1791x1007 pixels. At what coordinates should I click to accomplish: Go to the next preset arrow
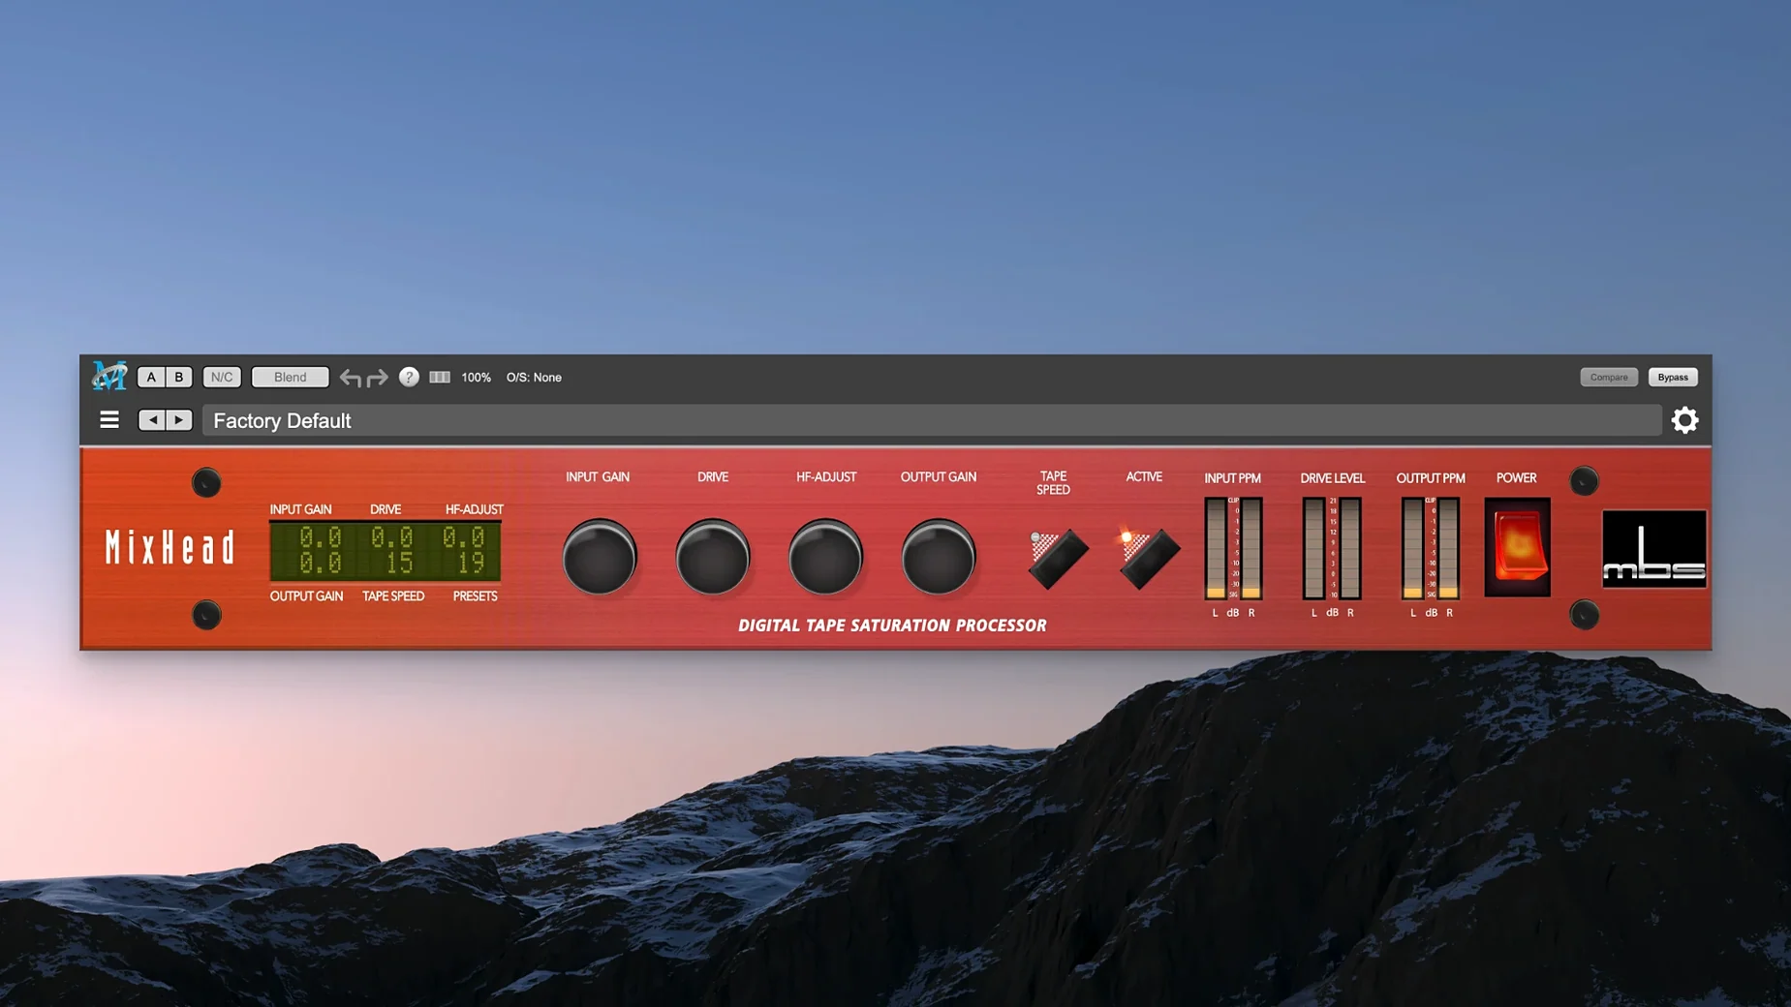[x=179, y=420]
